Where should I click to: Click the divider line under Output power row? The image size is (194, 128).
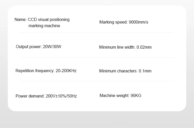[x=96, y=57]
